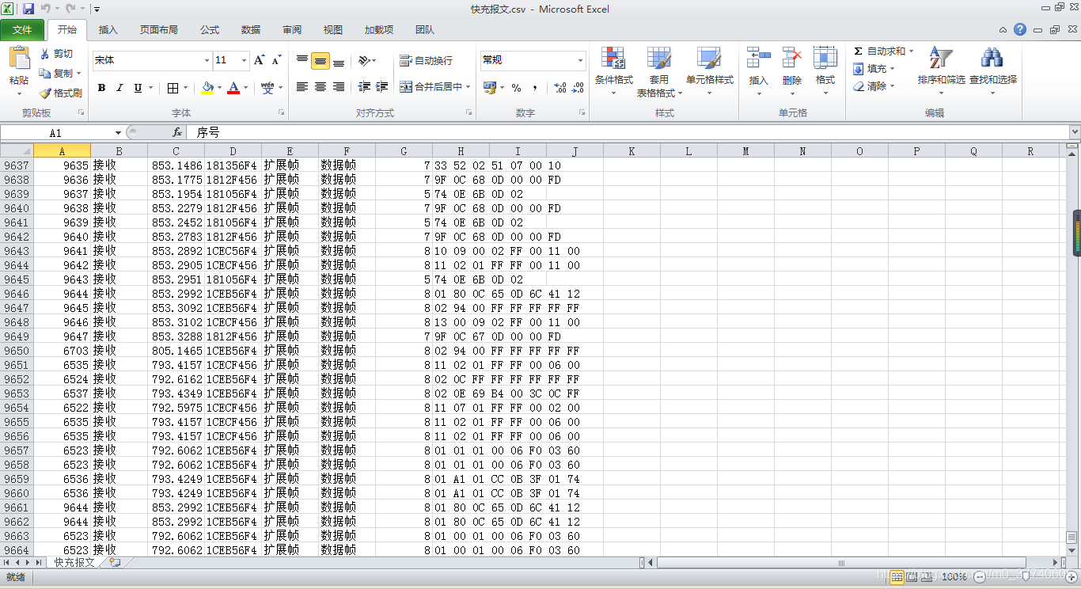Open Format as Table (套用表格格式)

pos(659,71)
